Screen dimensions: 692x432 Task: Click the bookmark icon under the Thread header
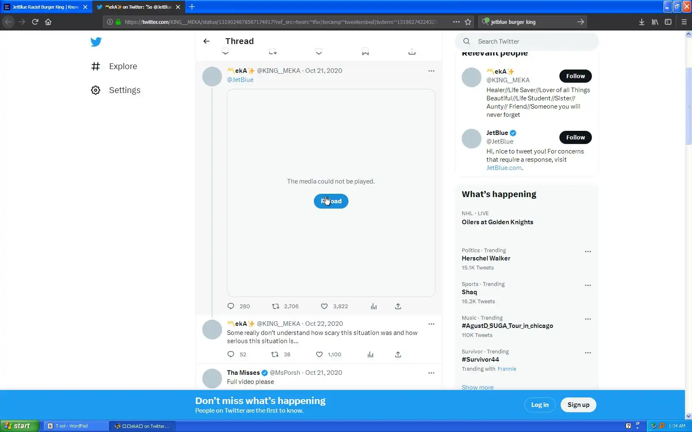pos(365,52)
